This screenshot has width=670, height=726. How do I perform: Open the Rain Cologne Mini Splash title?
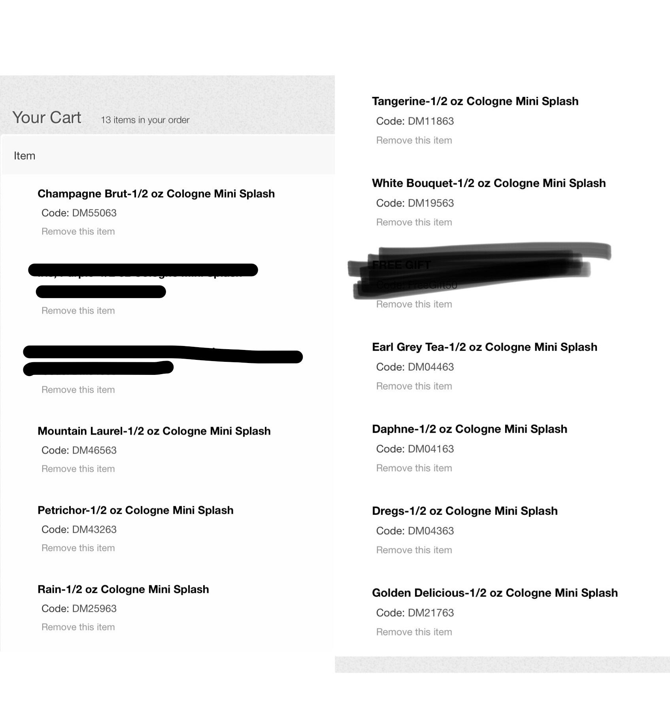click(x=123, y=589)
